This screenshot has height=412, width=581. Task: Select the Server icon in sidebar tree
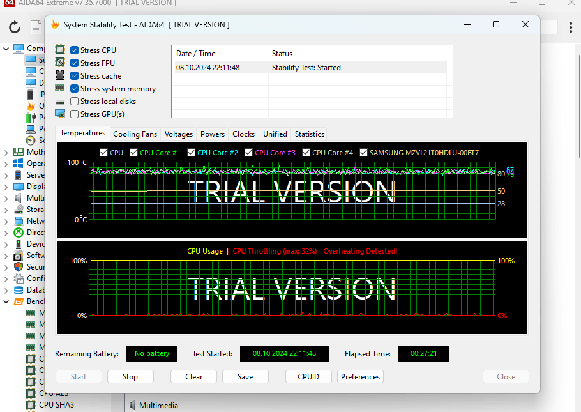[x=18, y=174]
